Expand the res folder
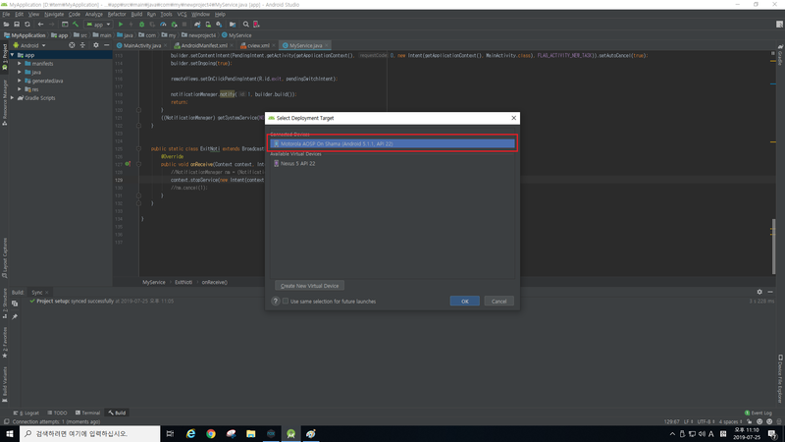 (x=20, y=89)
